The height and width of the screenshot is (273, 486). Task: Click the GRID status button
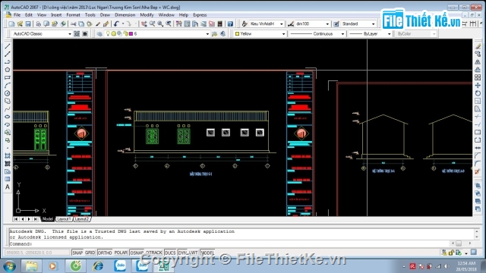(90, 253)
